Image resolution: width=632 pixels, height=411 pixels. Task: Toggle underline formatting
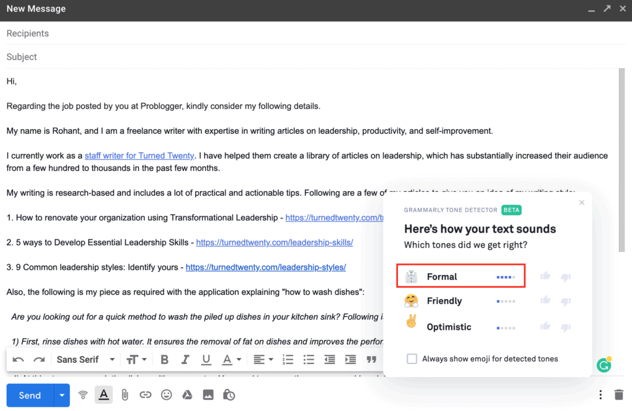coord(206,359)
